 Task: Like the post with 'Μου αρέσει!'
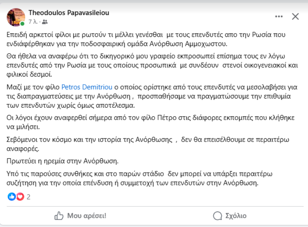coord(80,216)
